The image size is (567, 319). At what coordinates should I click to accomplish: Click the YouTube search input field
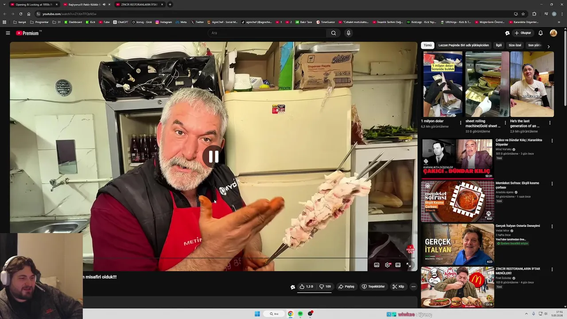[267, 33]
